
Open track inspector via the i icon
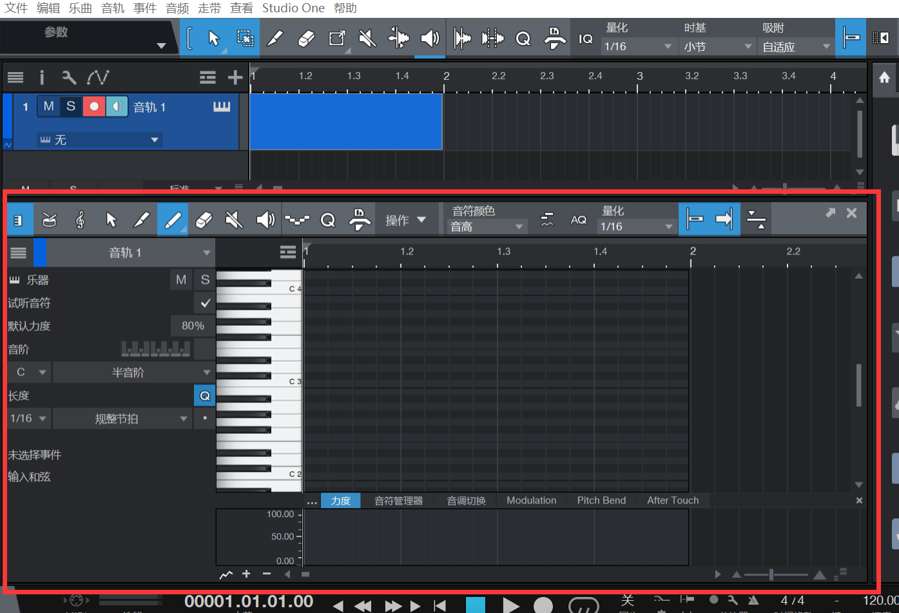42,78
